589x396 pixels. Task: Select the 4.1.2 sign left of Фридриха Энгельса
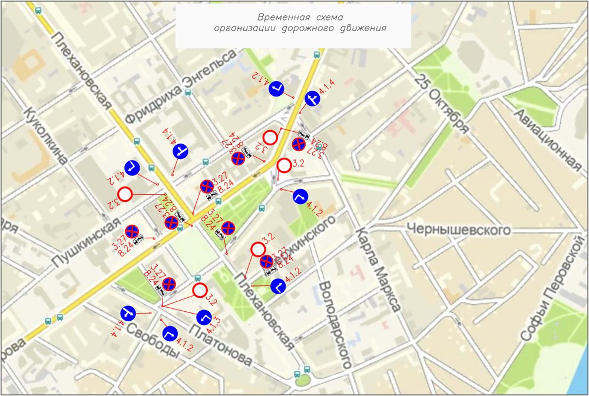(132, 168)
